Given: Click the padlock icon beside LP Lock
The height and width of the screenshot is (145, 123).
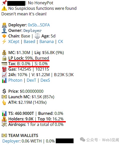Looking at the screenshot, I should click(x=4, y=58).
